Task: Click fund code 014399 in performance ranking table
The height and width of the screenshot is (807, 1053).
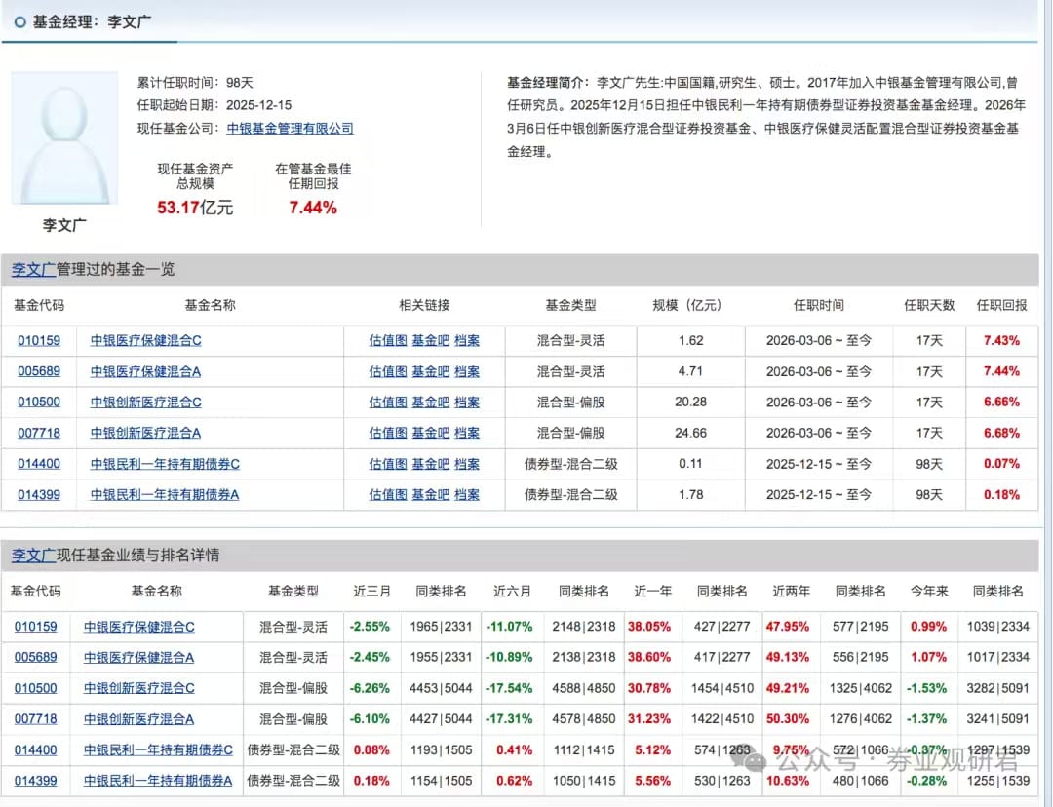Action: (36, 781)
